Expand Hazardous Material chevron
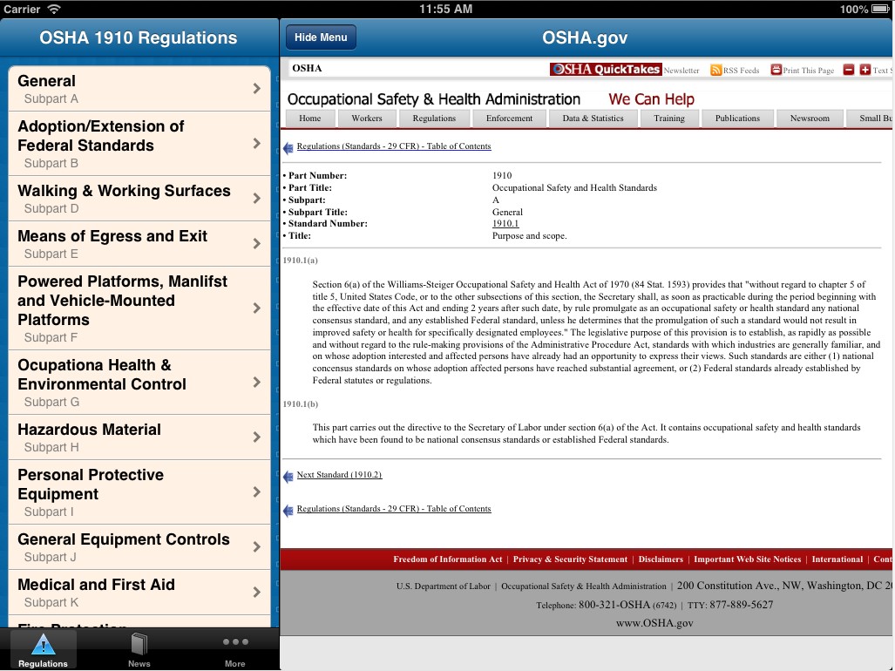The image size is (895, 671). tap(257, 437)
